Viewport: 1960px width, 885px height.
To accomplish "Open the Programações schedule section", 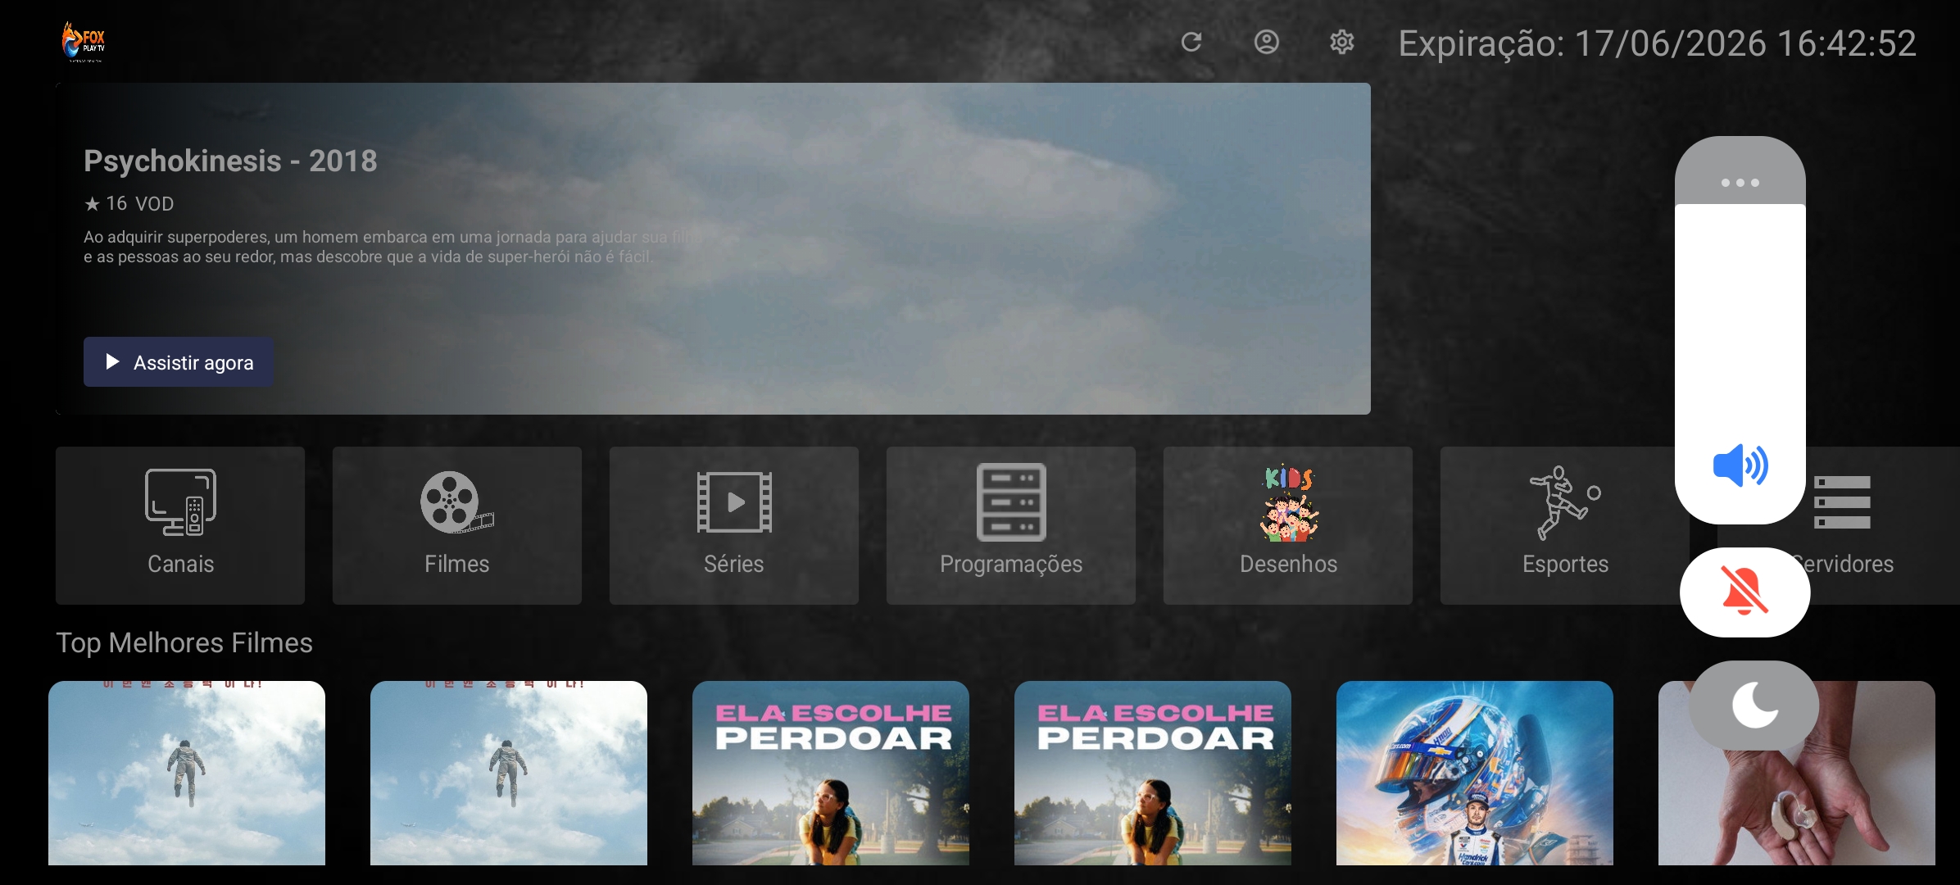I will [1011, 525].
